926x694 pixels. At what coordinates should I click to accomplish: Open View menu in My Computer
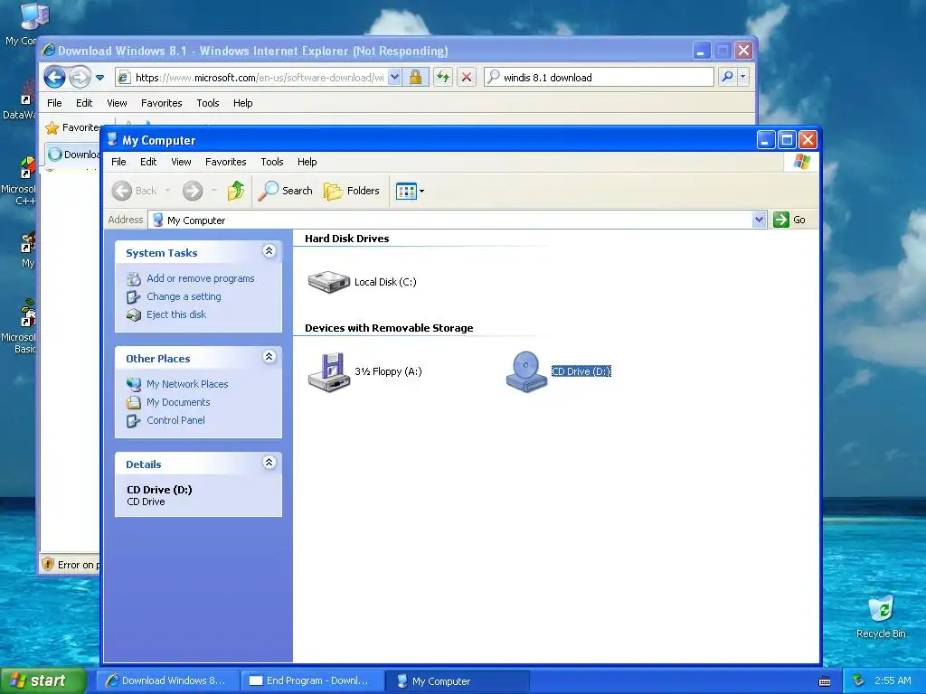click(181, 162)
